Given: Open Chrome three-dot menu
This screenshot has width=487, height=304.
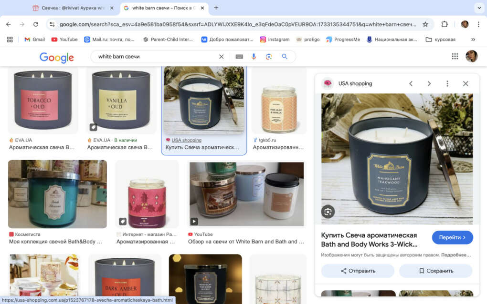Looking at the screenshot, I should [478, 24].
